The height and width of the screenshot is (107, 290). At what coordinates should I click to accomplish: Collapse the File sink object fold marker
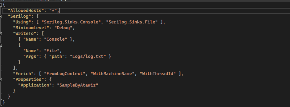1,45
